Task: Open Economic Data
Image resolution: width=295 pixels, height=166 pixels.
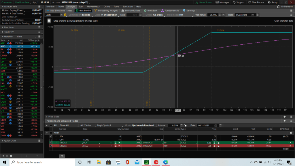Action: (x=122, y=11)
